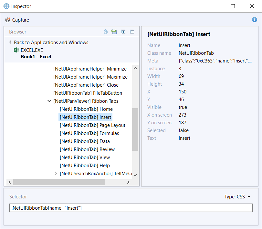The image size is (262, 229).
Task: Click the Width value 69
Action: point(181,76)
